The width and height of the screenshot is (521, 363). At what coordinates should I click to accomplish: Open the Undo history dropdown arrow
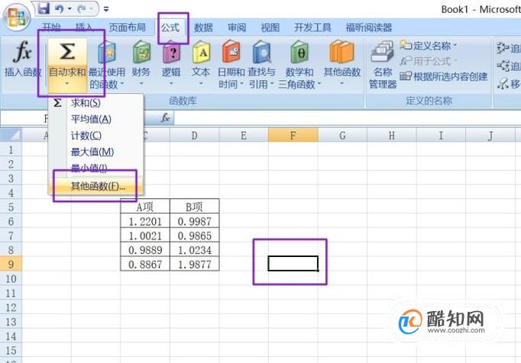[x=70, y=8]
